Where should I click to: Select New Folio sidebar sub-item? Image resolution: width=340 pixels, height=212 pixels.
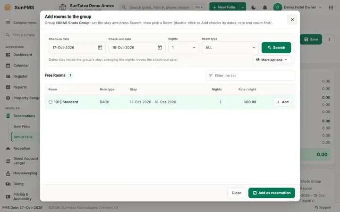22,126
